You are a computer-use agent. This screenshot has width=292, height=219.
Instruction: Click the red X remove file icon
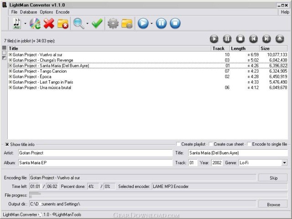pyautogui.click(x=49, y=23)
